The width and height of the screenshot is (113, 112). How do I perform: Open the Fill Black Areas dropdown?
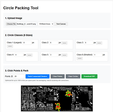[x=46, y=24]
